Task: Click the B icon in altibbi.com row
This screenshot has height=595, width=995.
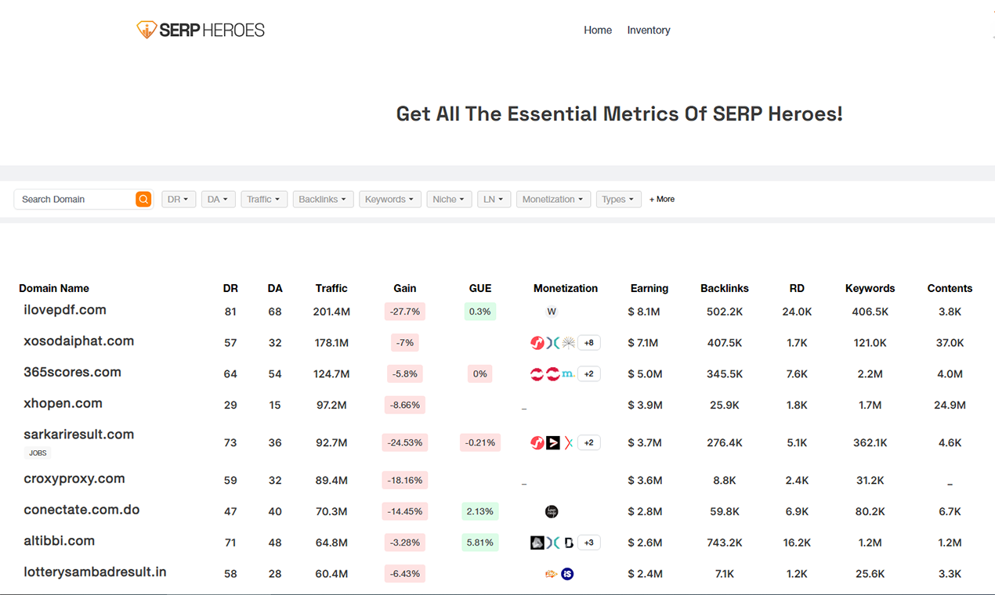Action: (x=569, y=543)
